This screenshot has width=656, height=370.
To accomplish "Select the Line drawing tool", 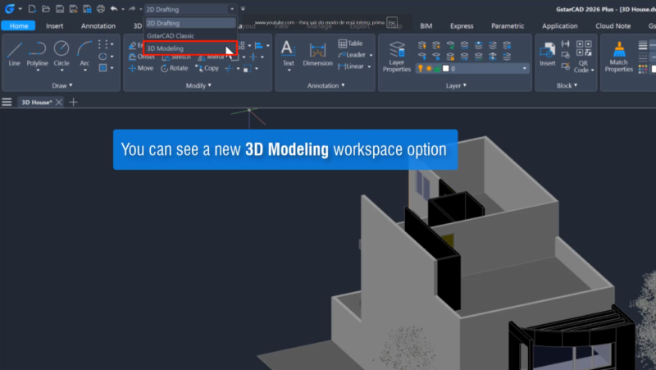I will point(15,52).
